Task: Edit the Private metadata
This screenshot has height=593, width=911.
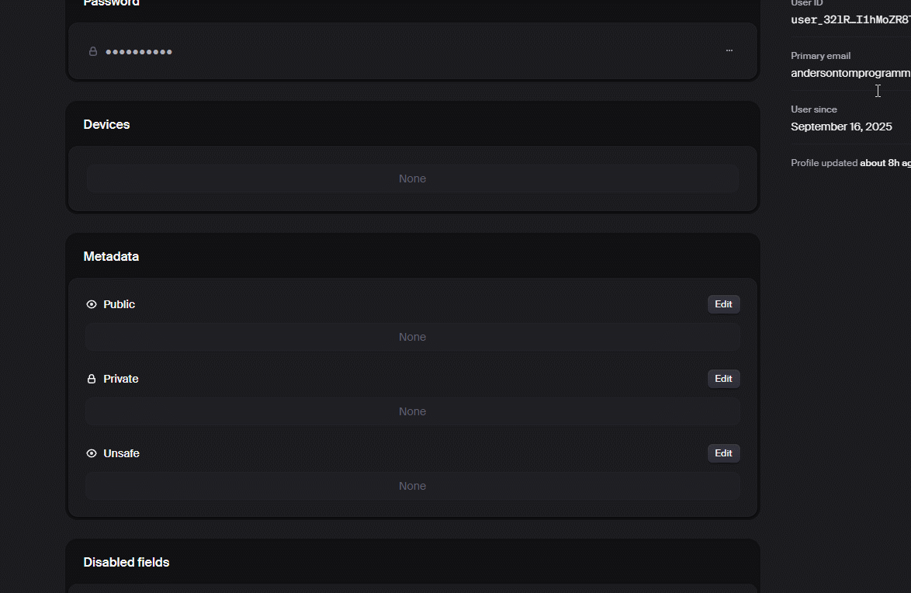Action: point(723,379)
